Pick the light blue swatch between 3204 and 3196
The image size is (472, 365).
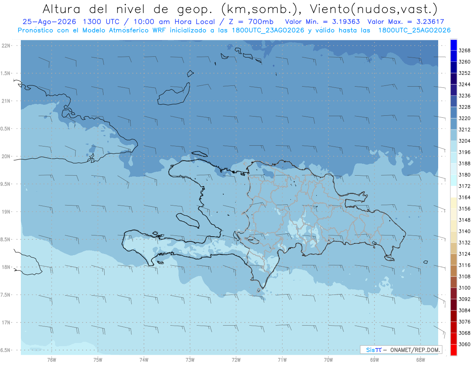pyautogui.click(x=453, y=146)
